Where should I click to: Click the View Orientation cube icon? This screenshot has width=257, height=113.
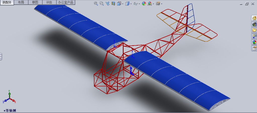tap(119, 4)
